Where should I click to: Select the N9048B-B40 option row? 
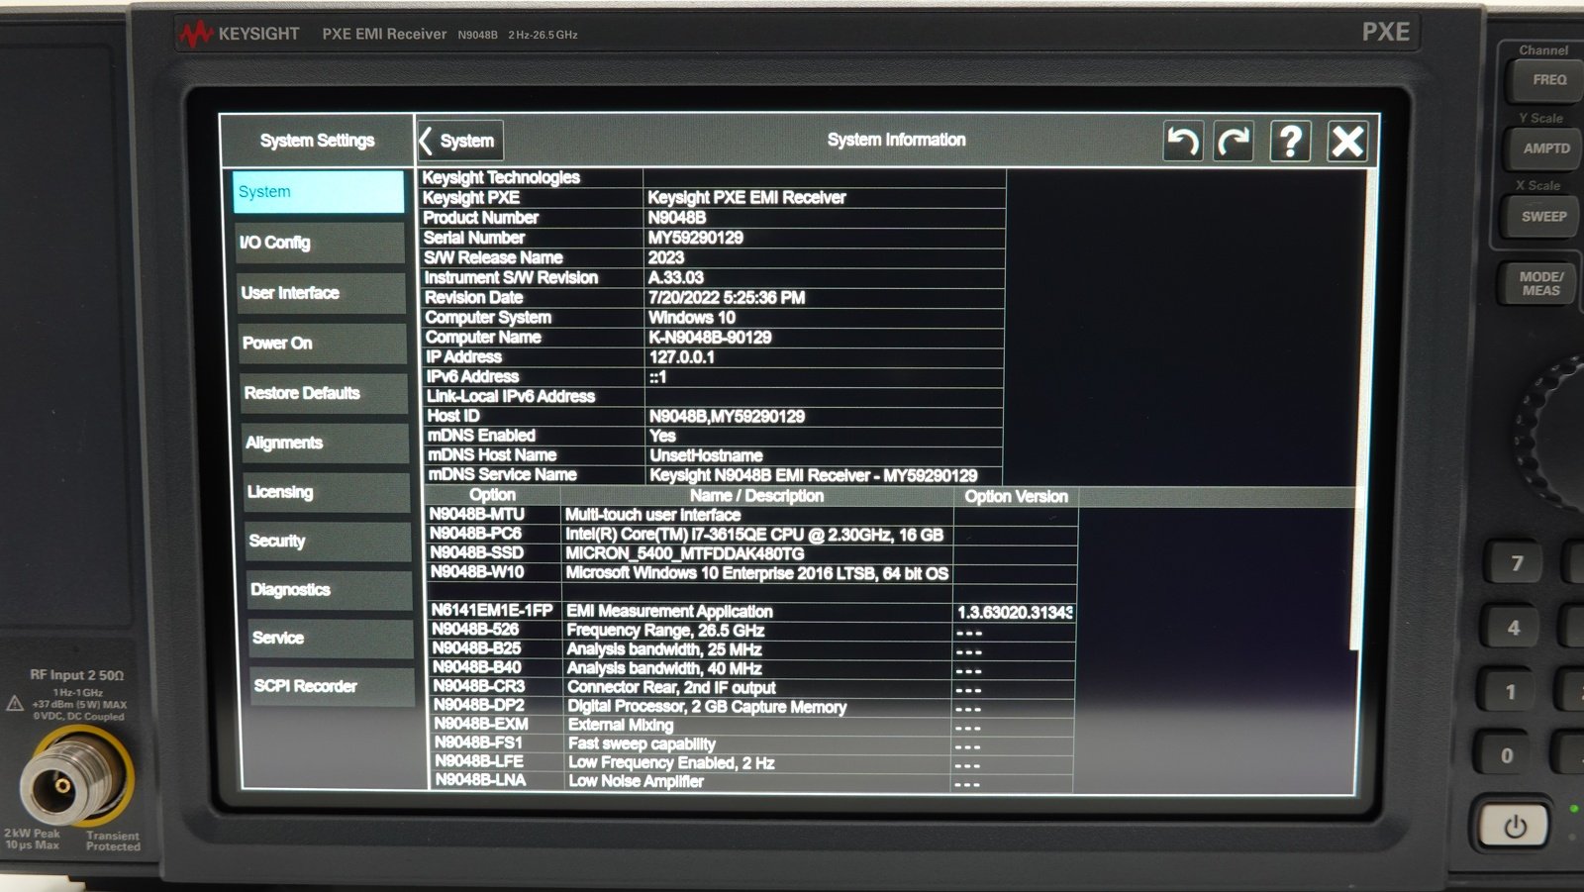coord(752,668)
